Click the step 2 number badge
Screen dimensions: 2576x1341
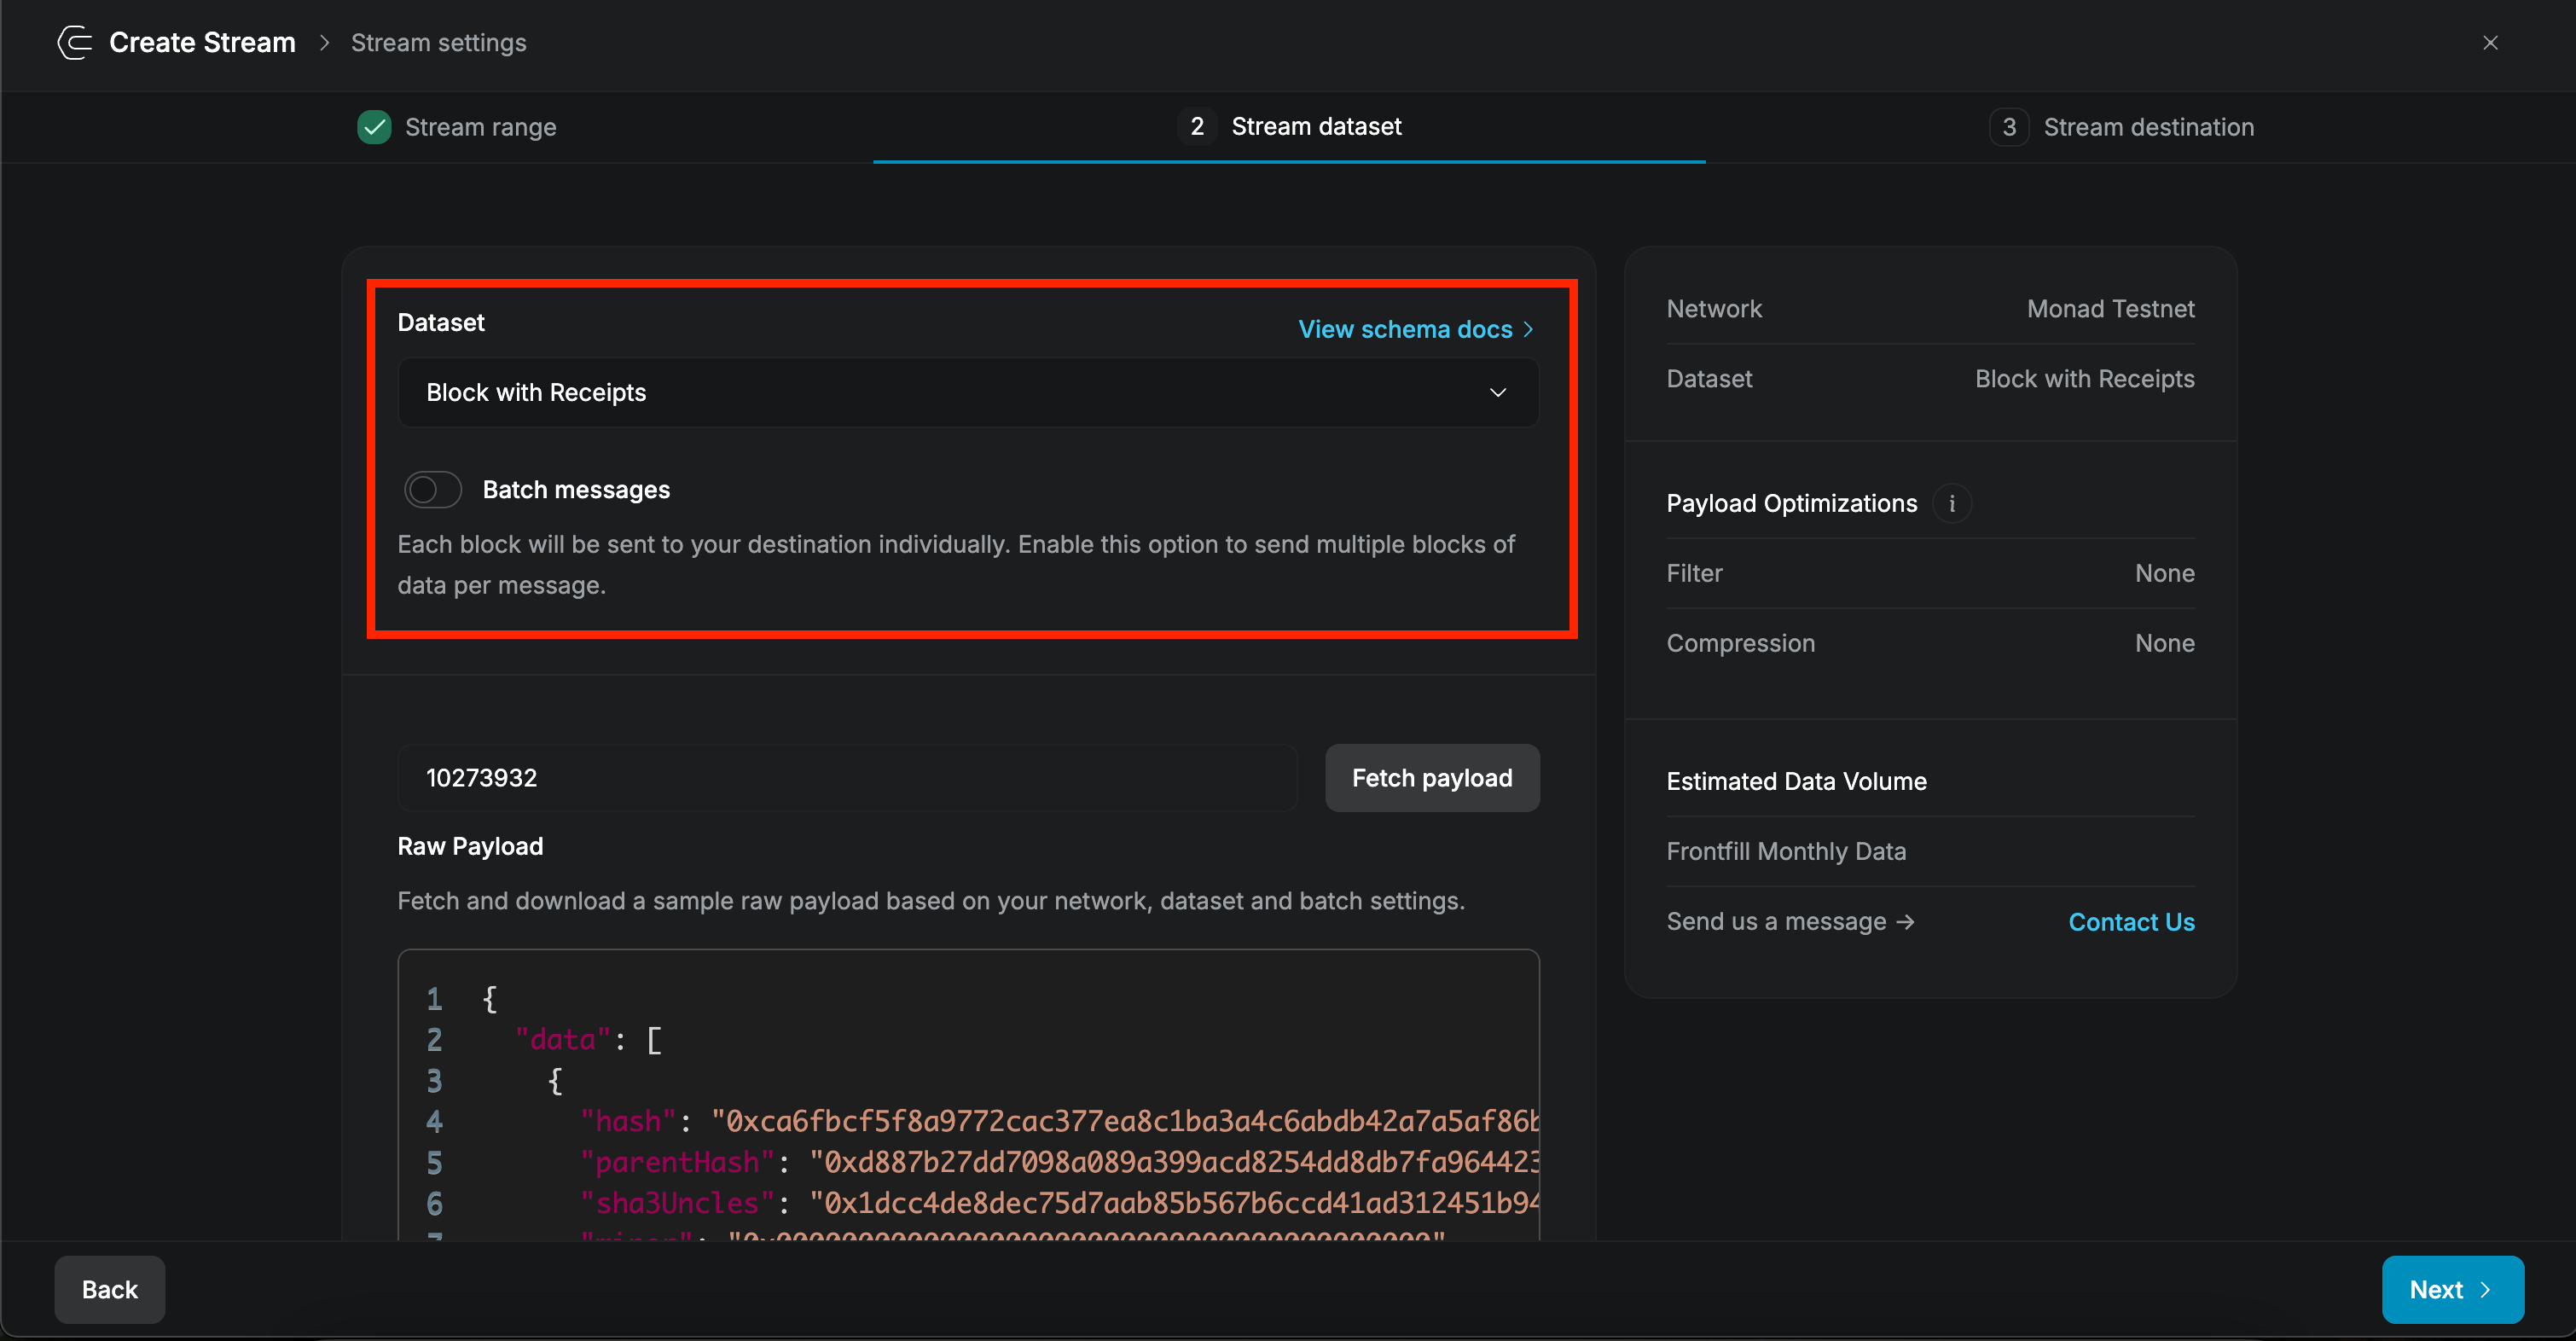(x=1197, y=126)
